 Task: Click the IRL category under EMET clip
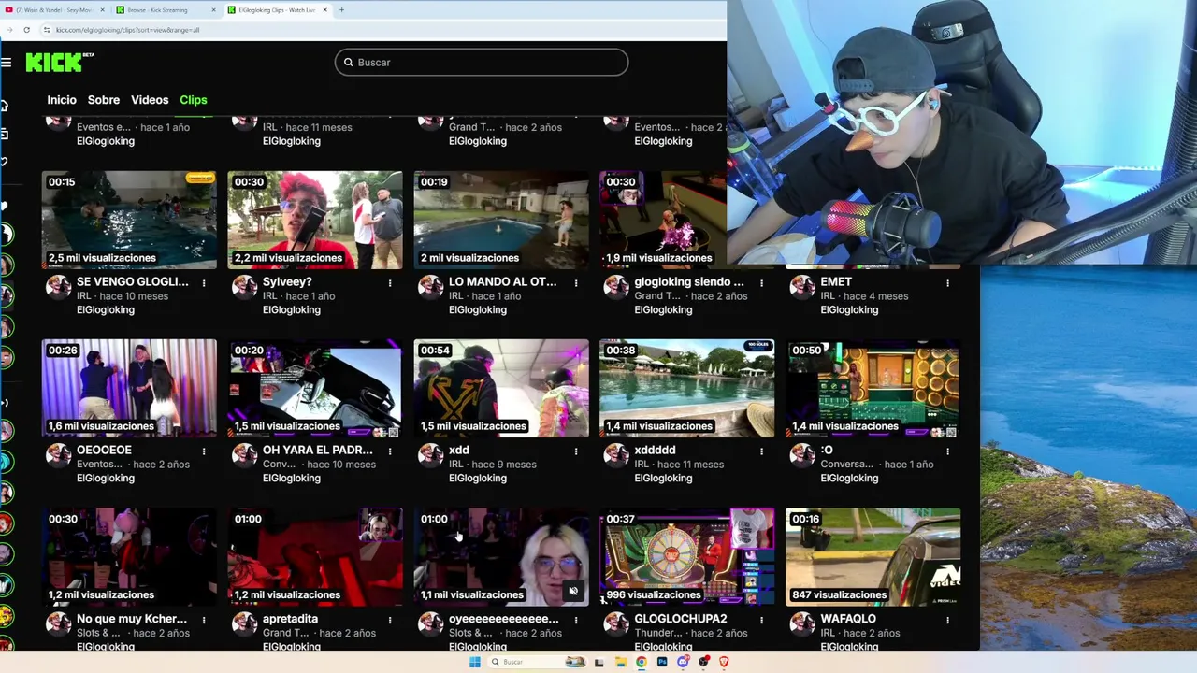829,296
